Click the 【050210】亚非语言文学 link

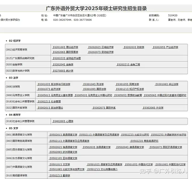pyautogui.click(x=63, y=158)
